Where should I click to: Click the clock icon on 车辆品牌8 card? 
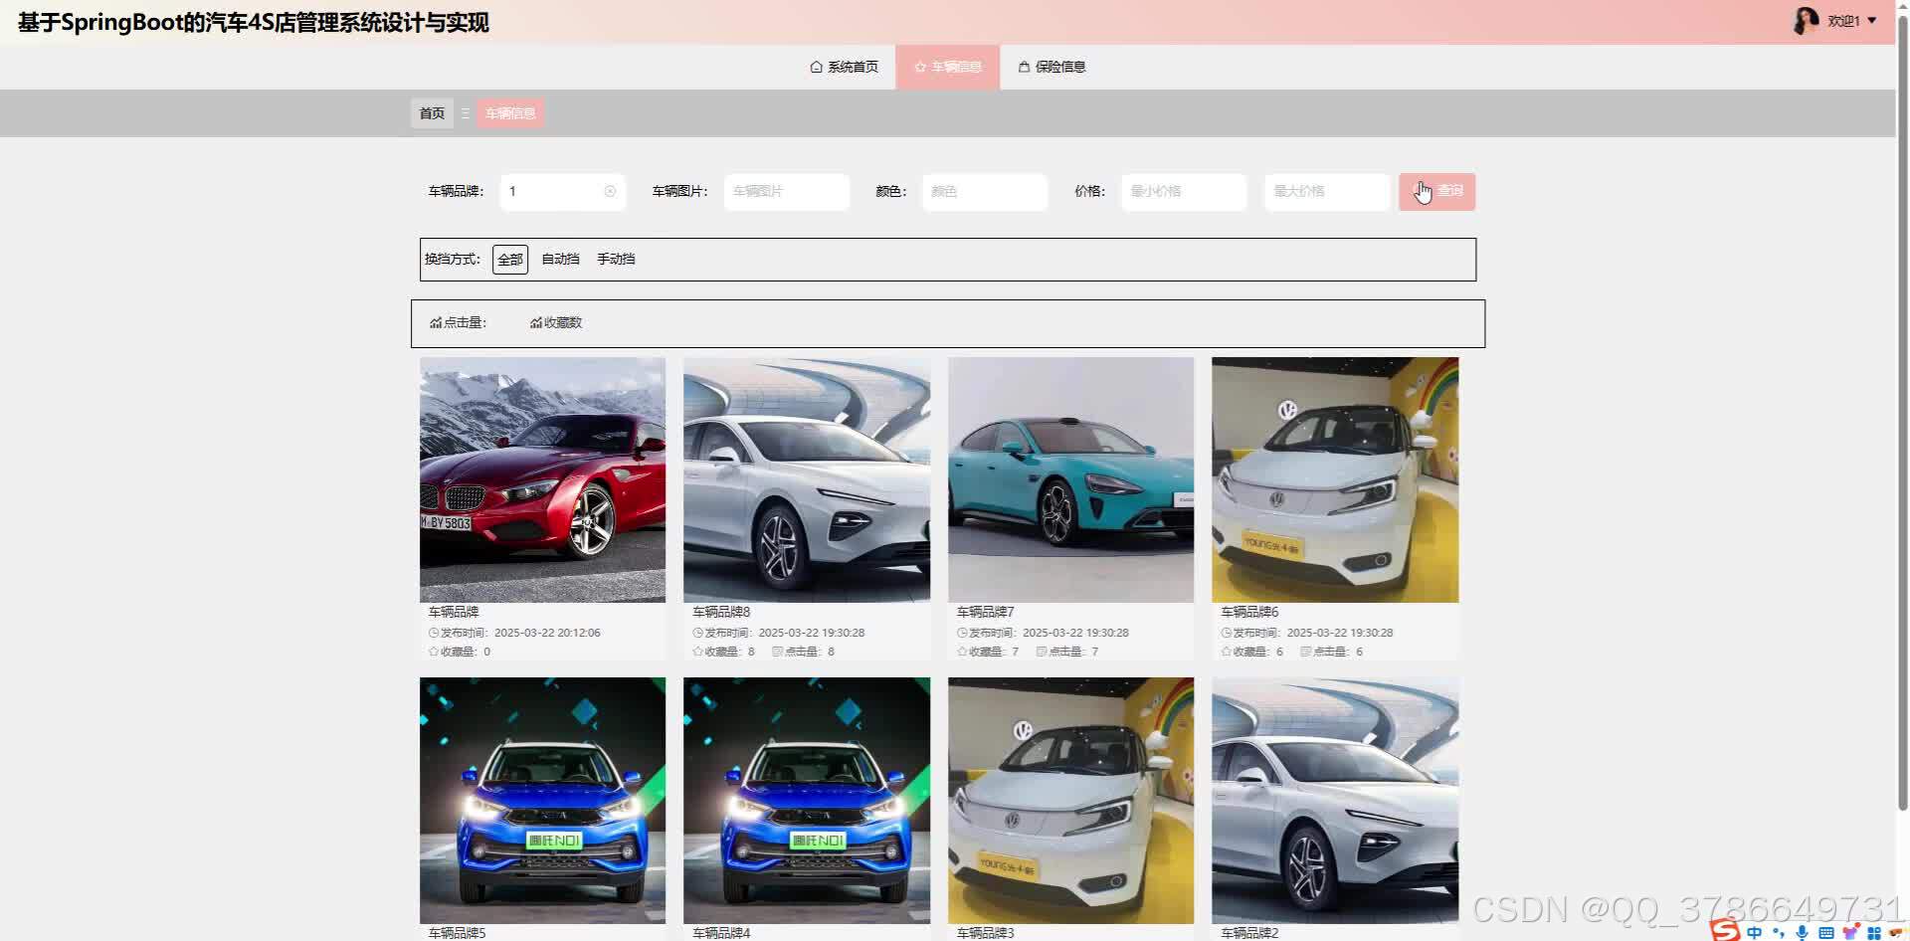696,632
